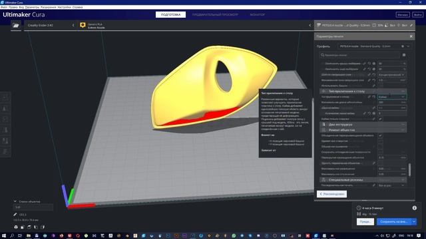The height and width of the screenshot is (239, 426).
Task: Close the print settings panel
Action: point(411,37)
